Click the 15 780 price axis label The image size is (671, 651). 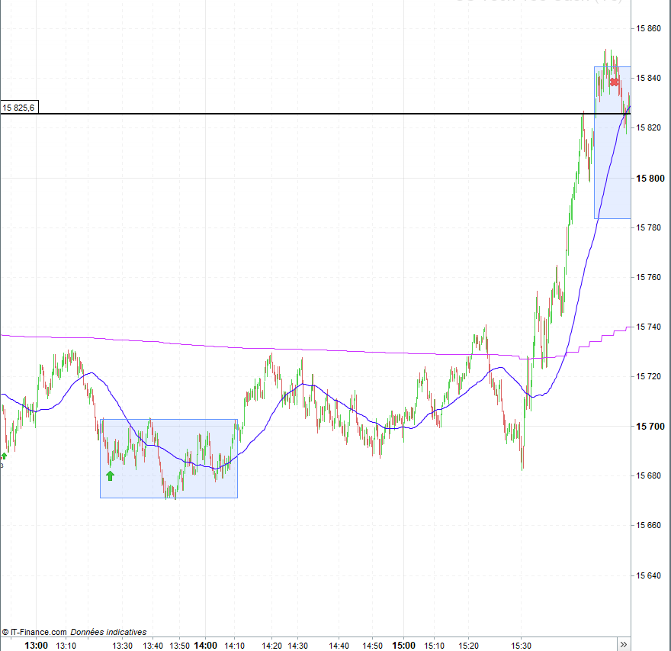648,227
